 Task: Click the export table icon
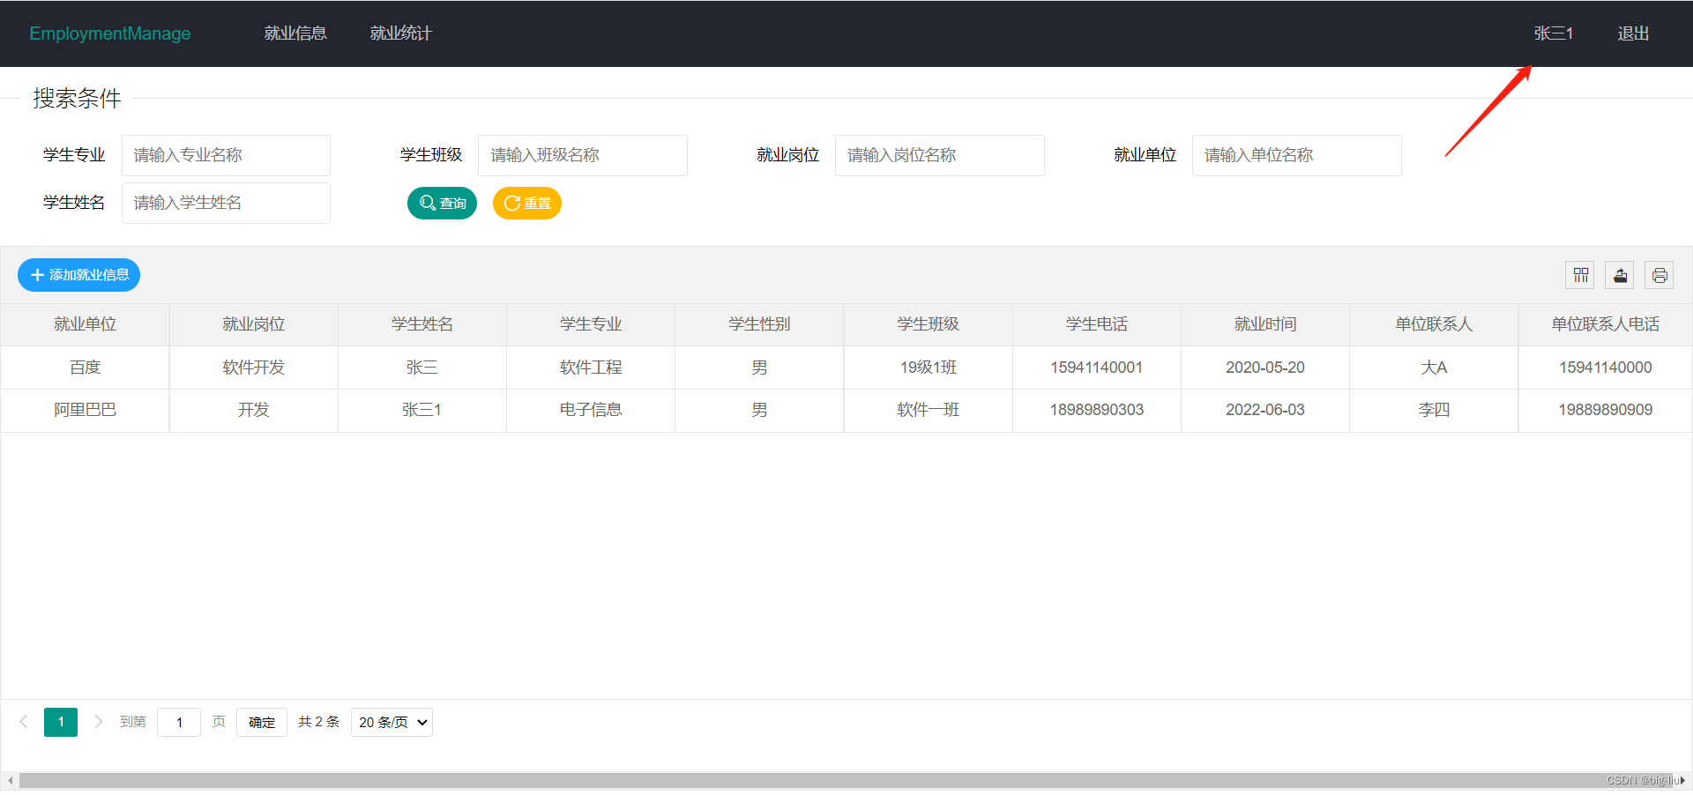coord(1620,275)
